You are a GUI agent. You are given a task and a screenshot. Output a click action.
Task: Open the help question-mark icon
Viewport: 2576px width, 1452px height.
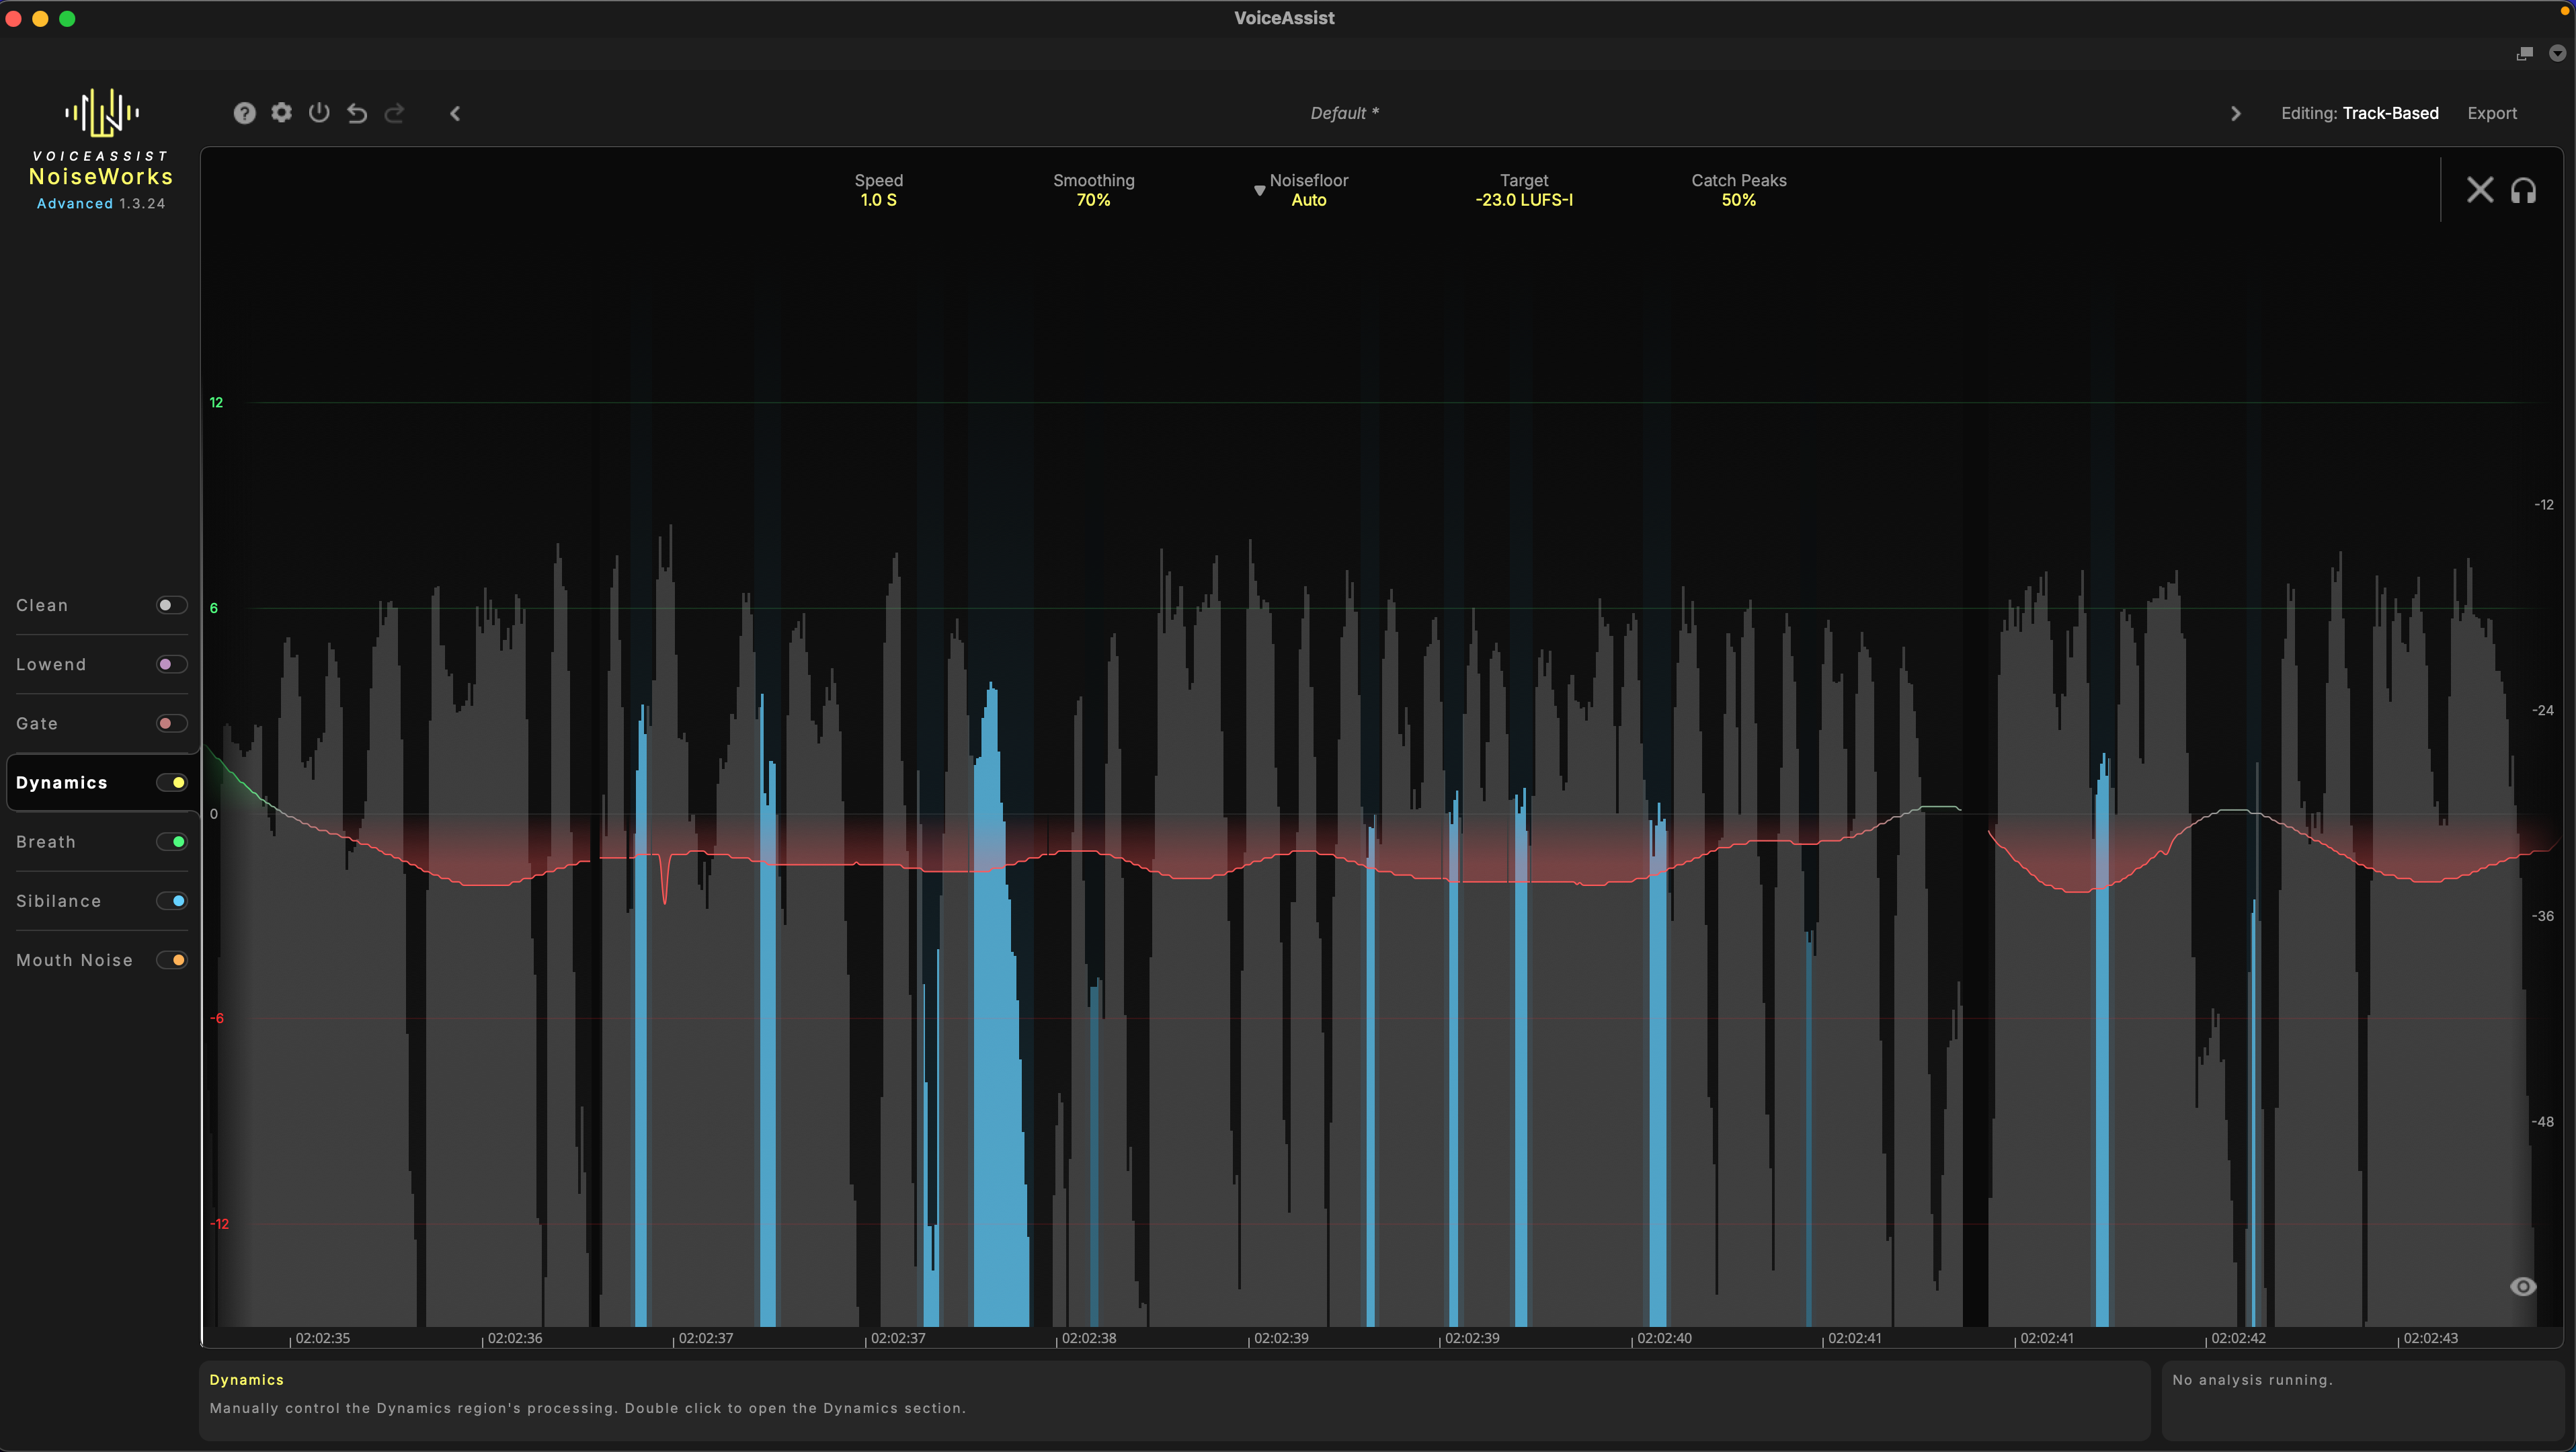click(245, 113)
